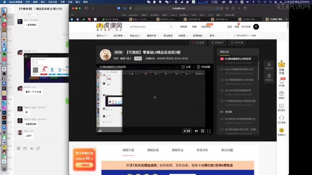
Task: Toggle the 已关注 follow status badge
Action: pyautogui.click(x=138, y=58)
